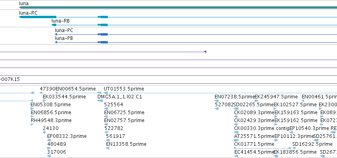The height and width of the screenshot is (158, 337).
Task: Select feature label 527082
Action: tap(224, 105)
